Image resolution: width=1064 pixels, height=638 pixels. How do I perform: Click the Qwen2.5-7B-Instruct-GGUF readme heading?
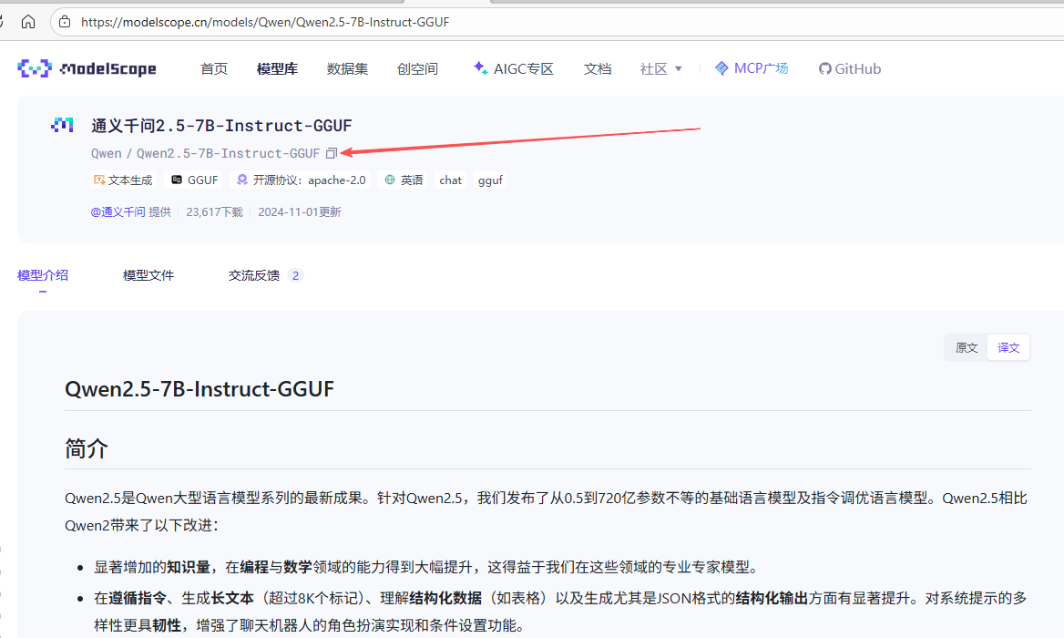[x=199, y=389]
